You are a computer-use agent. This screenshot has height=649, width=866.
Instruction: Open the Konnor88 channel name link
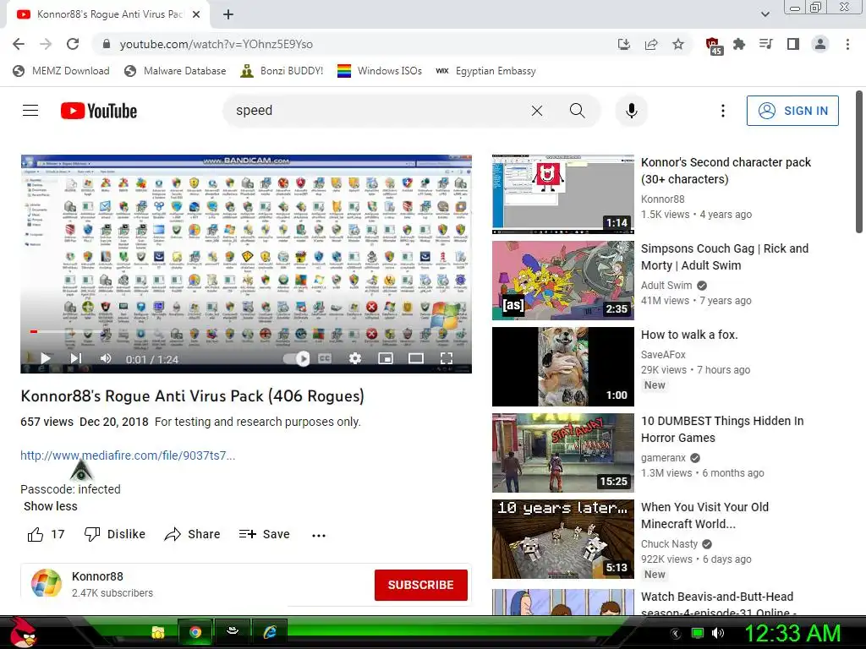[97, 576]
